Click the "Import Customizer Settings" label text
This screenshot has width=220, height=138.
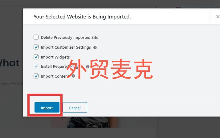point(66,47)
